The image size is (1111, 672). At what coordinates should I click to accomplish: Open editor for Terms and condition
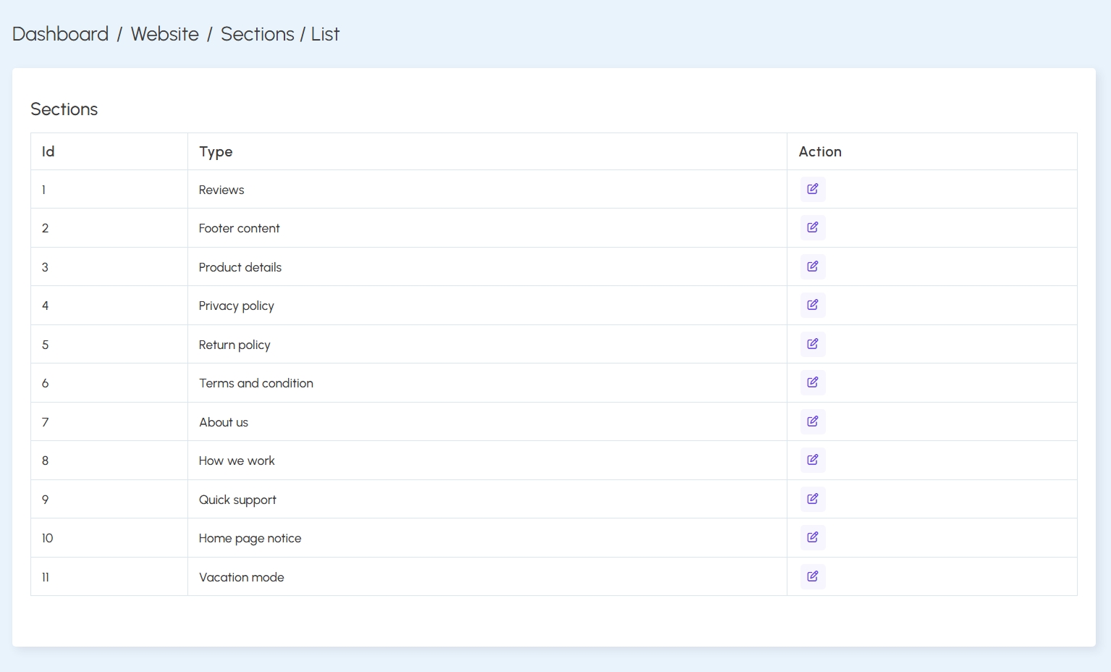(x=813, y=382)
